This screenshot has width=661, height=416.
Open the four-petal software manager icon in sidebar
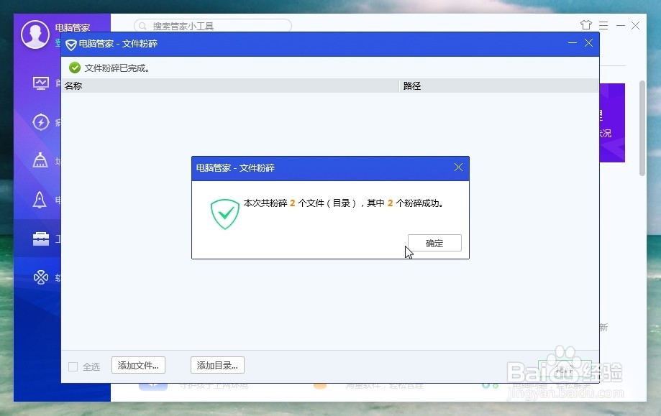pos(41,277)
